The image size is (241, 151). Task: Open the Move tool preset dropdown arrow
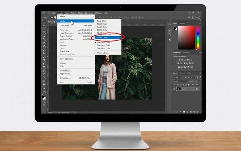coord(48,18)
